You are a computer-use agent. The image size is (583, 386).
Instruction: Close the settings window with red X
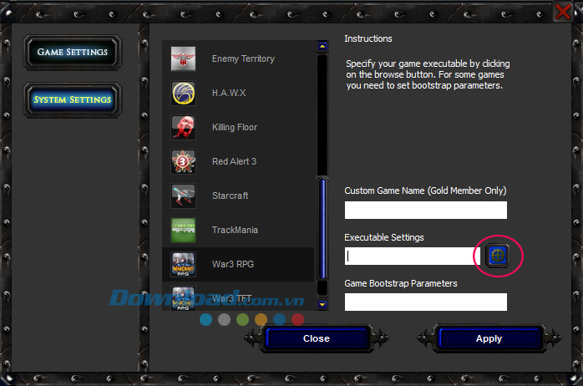(x=563, y=12)
